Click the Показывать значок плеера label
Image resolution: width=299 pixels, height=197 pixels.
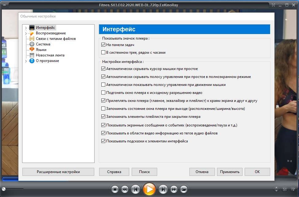coord(126,38)
